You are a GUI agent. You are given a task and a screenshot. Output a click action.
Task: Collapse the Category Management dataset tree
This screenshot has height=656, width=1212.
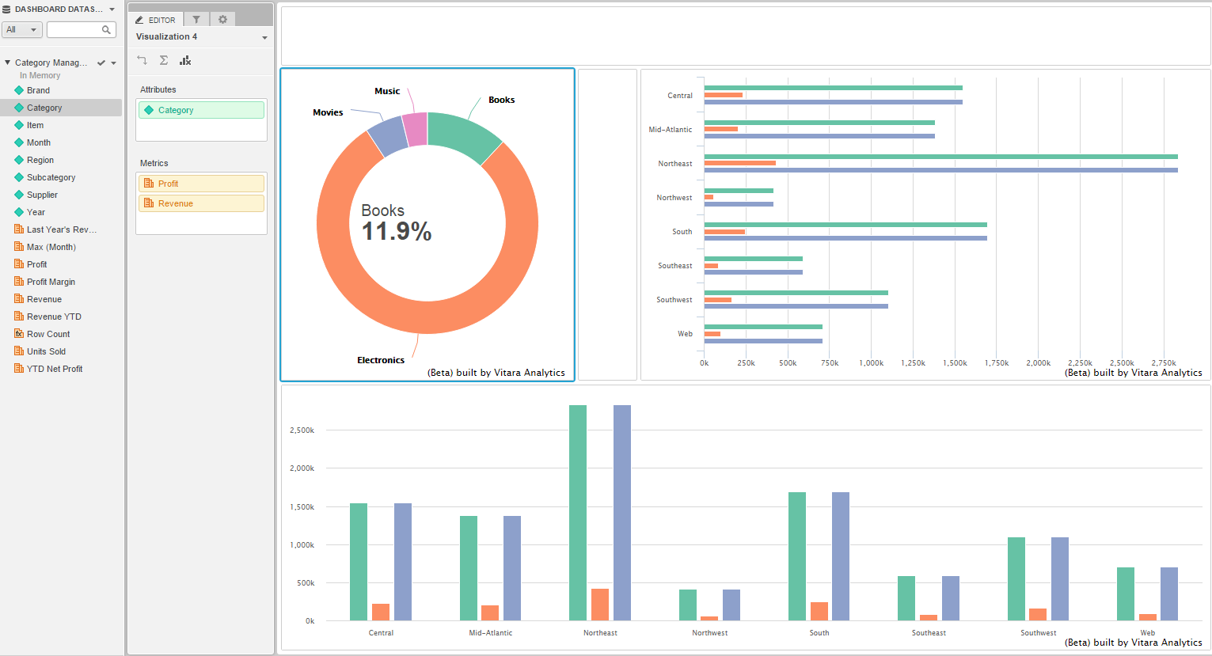point(7,63)
